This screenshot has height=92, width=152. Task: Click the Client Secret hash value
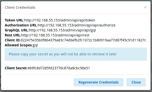point(59,68)
